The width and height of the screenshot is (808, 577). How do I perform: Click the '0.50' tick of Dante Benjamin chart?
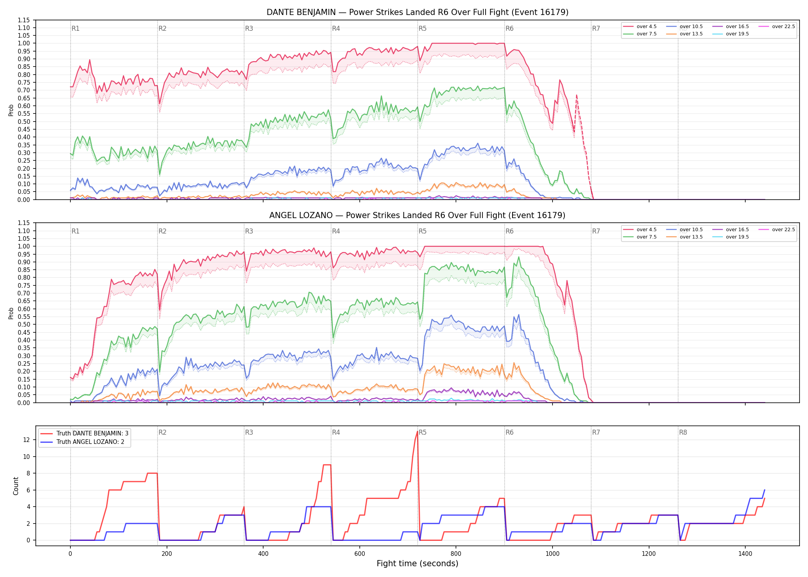point(24,122)
